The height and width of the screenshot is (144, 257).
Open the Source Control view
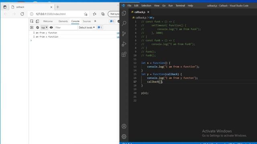[x=124, y=34]
